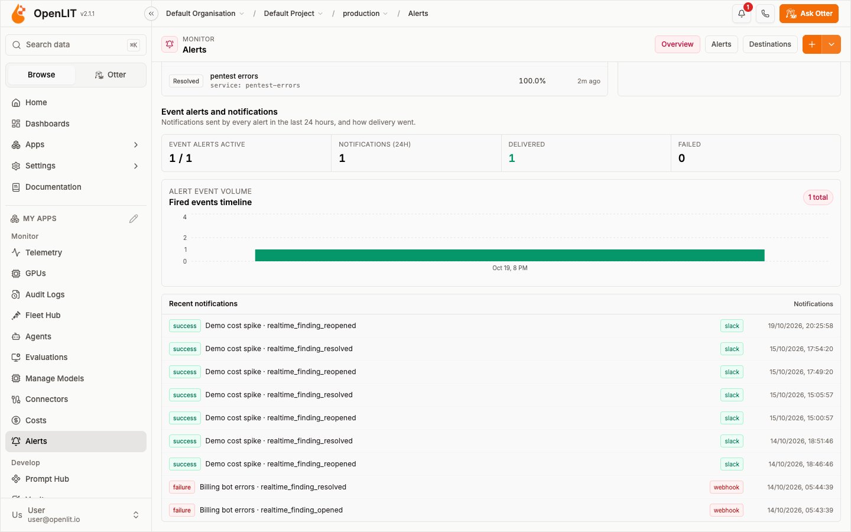Screen dimensions: 851x532
Task: Click the 1 total badge
Action: pyautogui.click(x=818, y=197)
